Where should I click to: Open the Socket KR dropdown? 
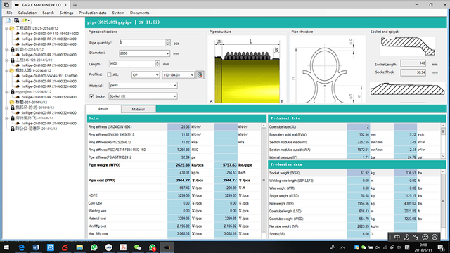[x=143, y=96]
